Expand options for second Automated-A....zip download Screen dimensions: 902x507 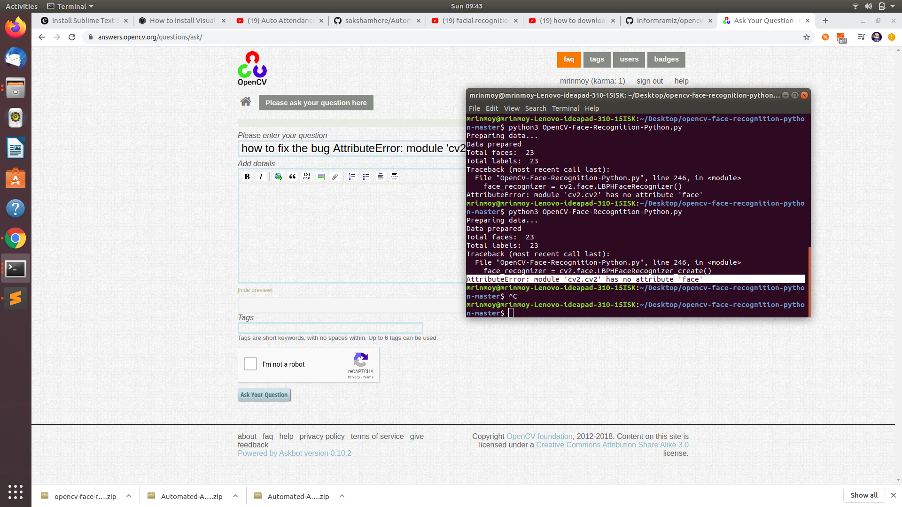[x=342, y=496]
